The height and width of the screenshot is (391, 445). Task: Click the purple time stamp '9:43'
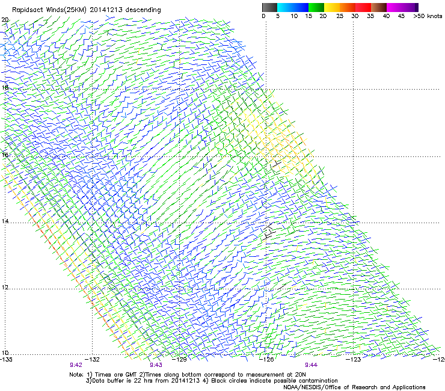click(x=156, y=365)
